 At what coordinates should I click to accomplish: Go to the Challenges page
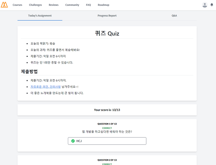[x=35, y=5]
